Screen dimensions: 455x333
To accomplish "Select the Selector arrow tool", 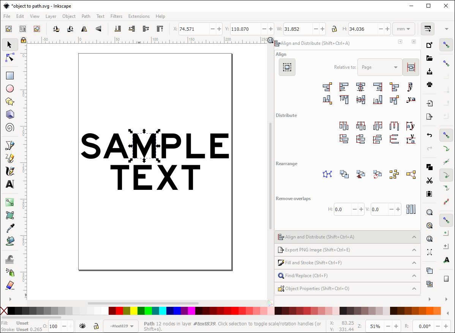I will pyautogui.click(x=9, y=45).
